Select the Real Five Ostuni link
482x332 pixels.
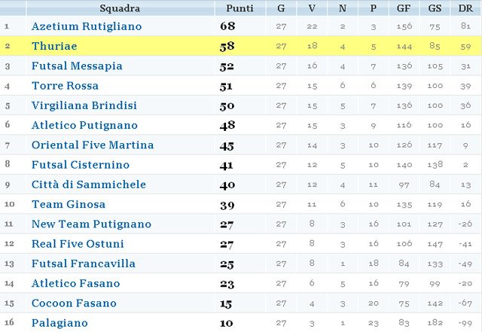[78, 244]
